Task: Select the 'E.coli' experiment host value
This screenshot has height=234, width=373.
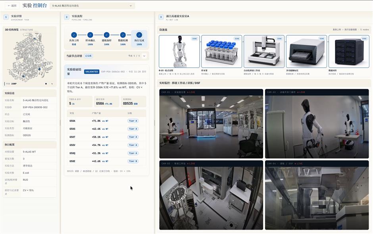Action: [x=26, y=173]
